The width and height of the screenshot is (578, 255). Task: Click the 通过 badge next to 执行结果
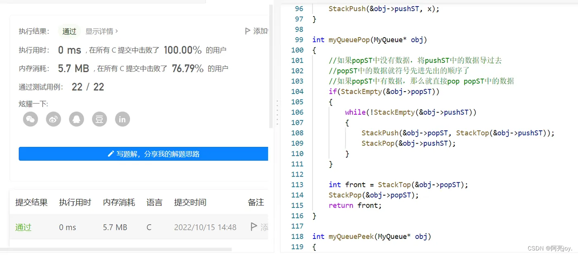(69, 31)
